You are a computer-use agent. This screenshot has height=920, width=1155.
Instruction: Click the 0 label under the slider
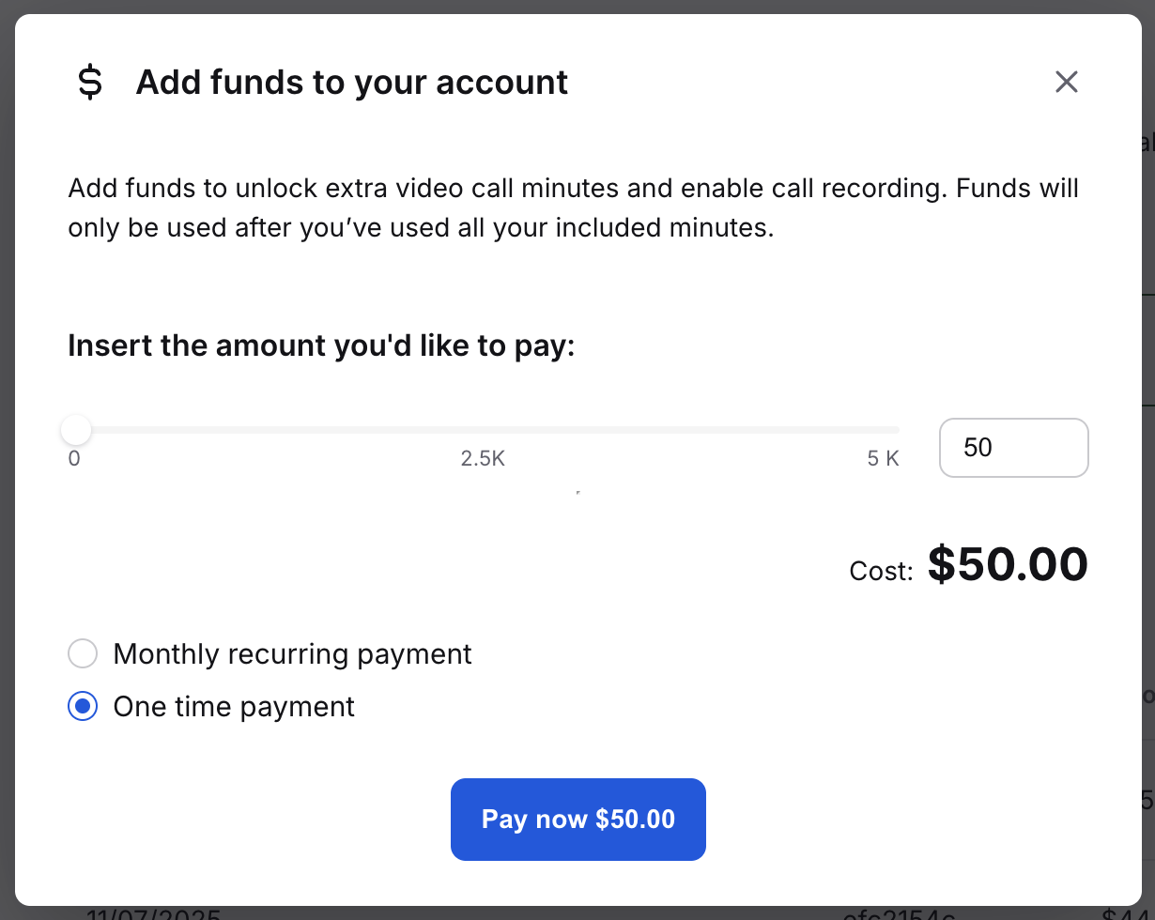pos(74,459)
